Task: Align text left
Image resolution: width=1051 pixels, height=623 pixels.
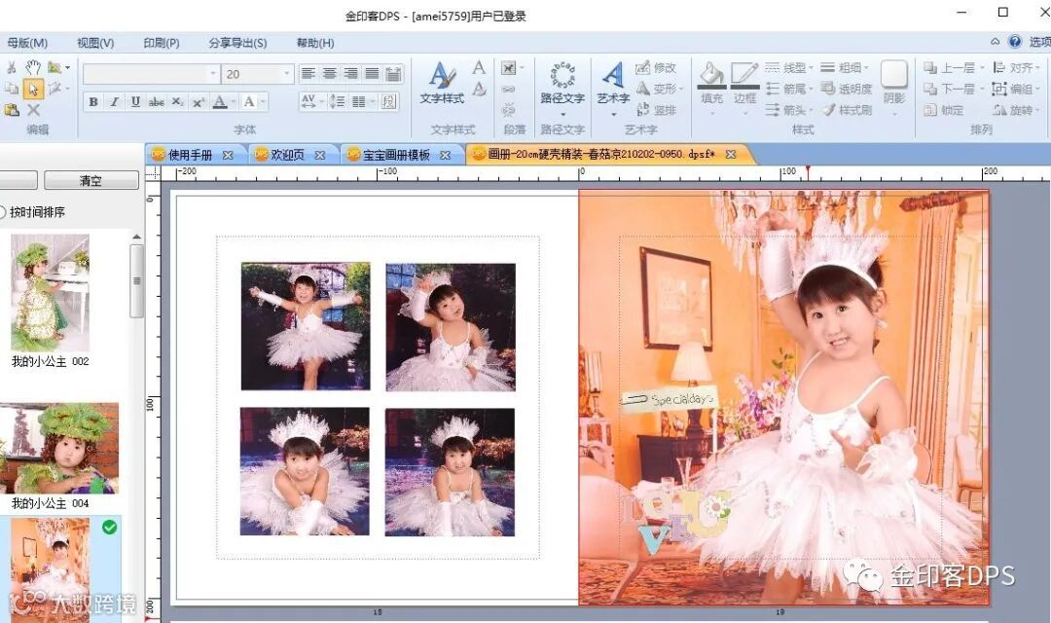Action: [x=308, y=74]
